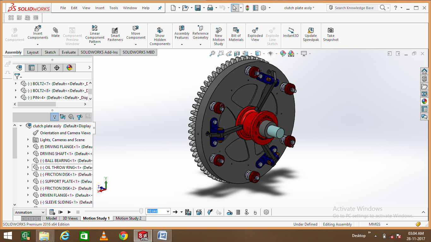
Task: Open Motion Study Properties gear icon
Action: 266,212
